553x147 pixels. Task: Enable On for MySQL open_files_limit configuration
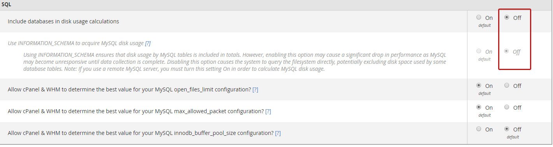tap(479, 86)
